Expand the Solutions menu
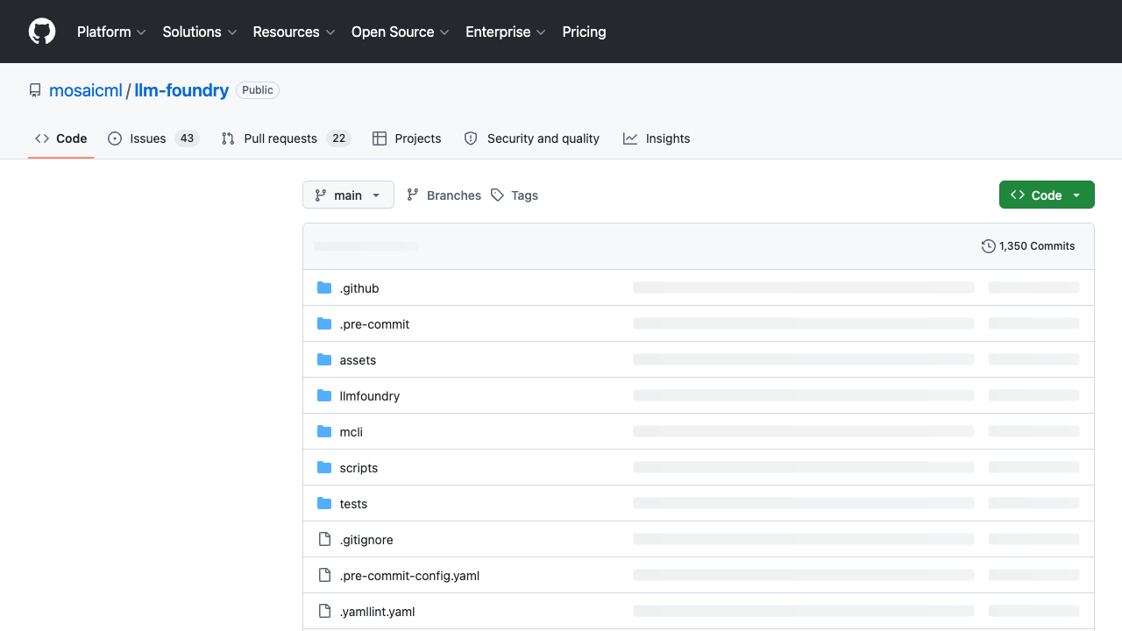 click(200, 32)
